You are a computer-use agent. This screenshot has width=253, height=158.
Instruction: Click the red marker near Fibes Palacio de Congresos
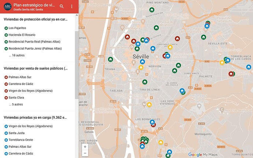pos(177,39)
